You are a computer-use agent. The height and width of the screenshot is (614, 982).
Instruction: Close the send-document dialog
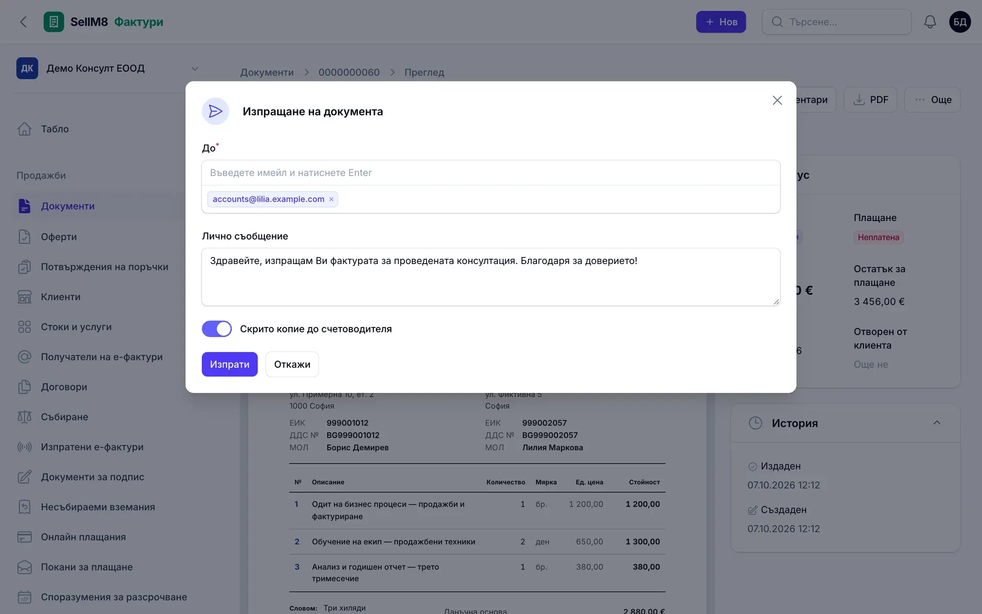point(777,100)
